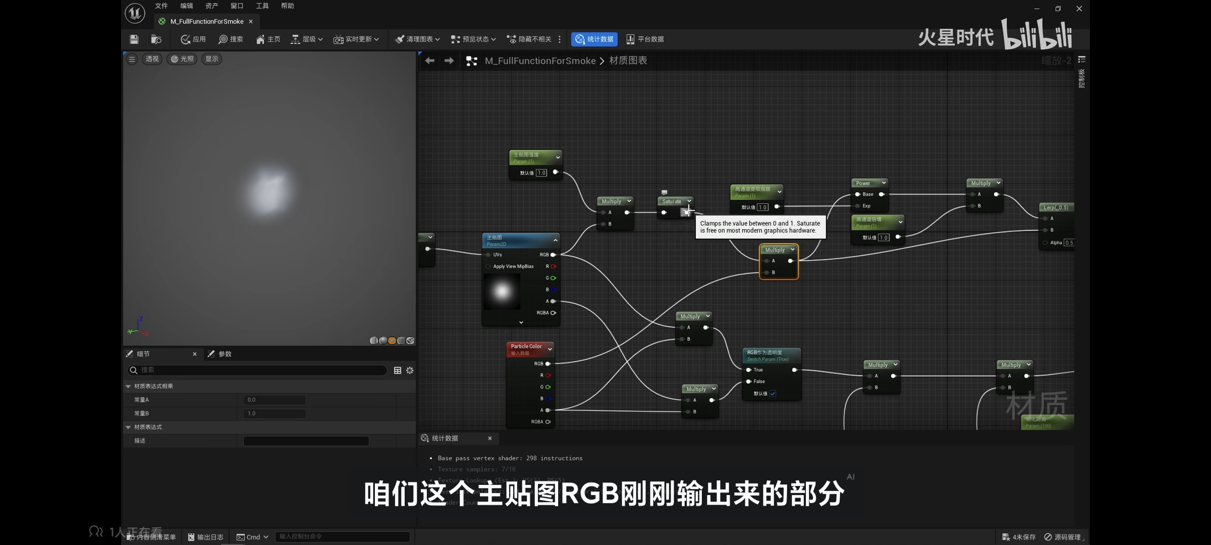Click the 输出日志 output log button
The image size is (1211, 545).
[x=205, y=537]
